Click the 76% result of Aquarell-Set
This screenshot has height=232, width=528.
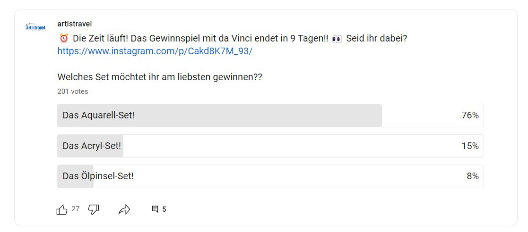(470, 116)
